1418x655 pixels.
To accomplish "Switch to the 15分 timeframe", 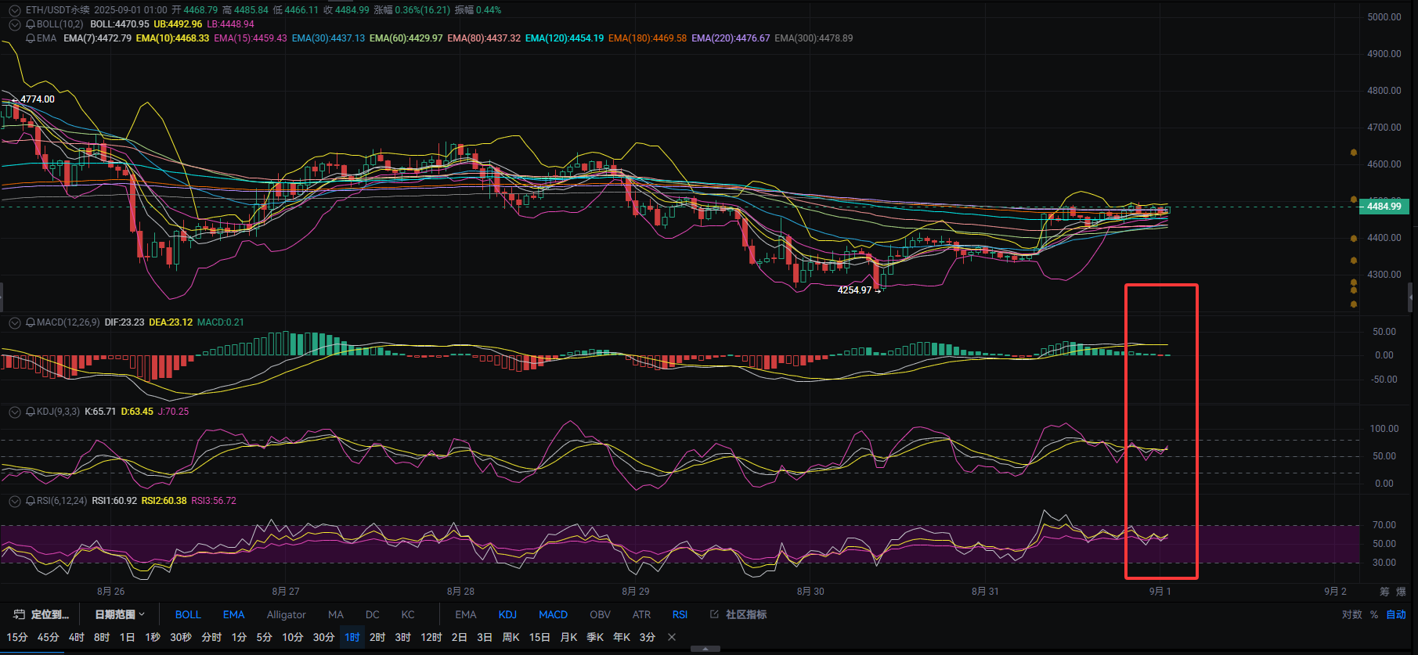I will pos(17,637).
